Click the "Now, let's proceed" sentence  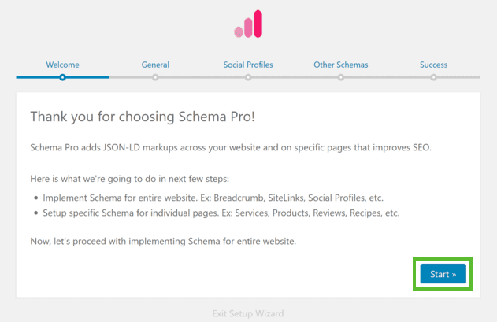click(x=163, y=241)
